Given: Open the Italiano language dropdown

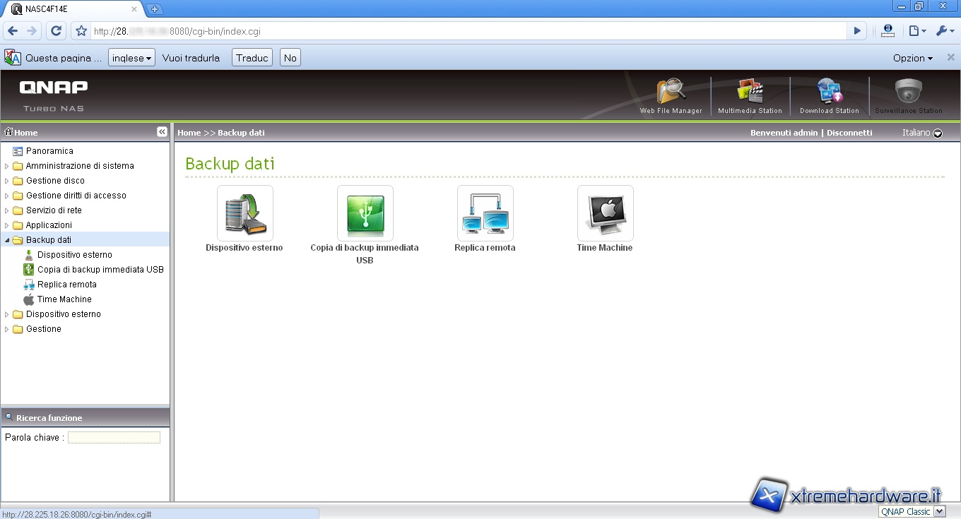Looking at the screenshot, I should (937, 133).
